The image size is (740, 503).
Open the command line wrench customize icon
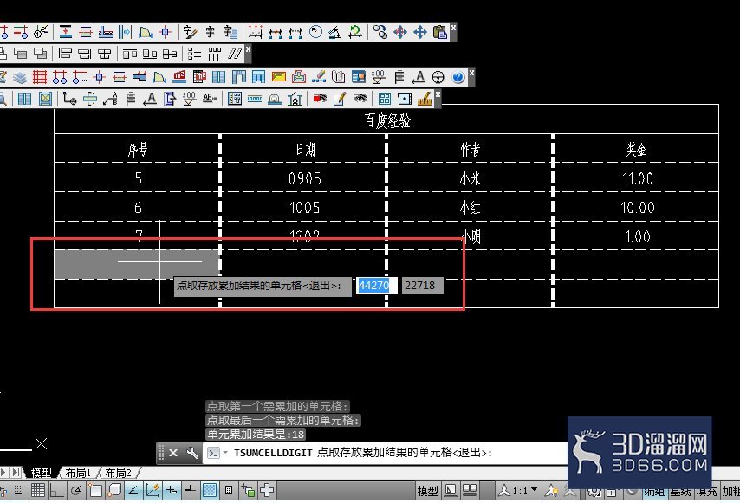(192, 453)
